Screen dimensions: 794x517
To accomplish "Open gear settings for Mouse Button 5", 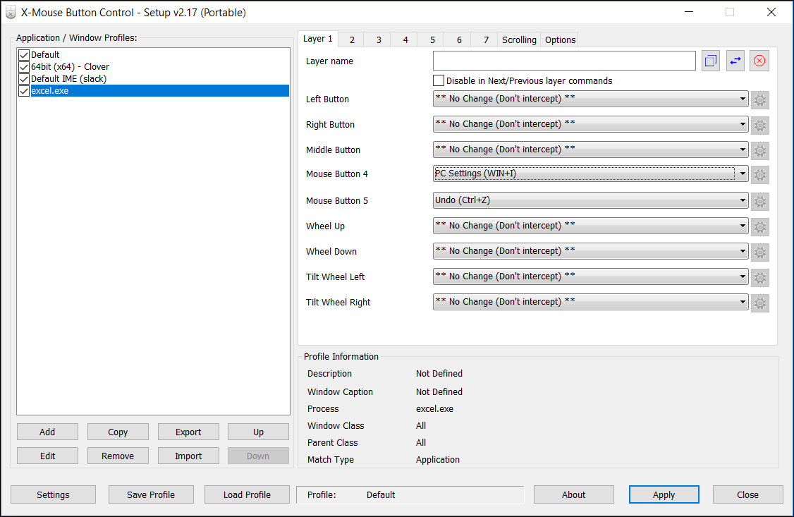I will point(759,202).
